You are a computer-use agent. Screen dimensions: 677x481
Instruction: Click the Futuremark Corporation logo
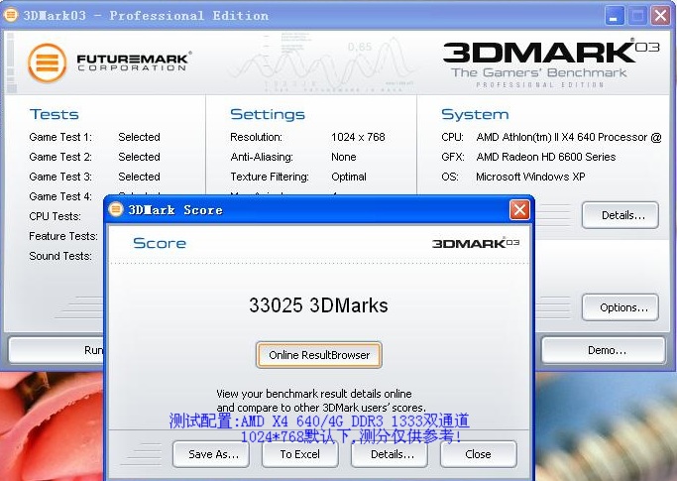[110, 63]
